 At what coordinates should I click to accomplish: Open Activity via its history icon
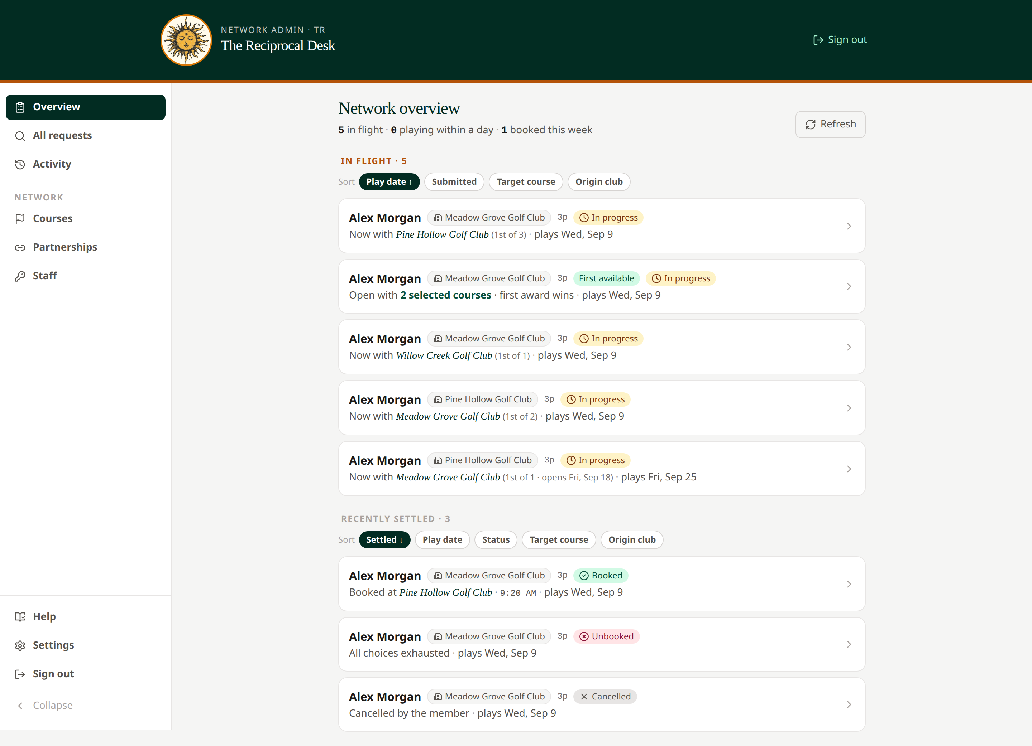coord(20,165)
